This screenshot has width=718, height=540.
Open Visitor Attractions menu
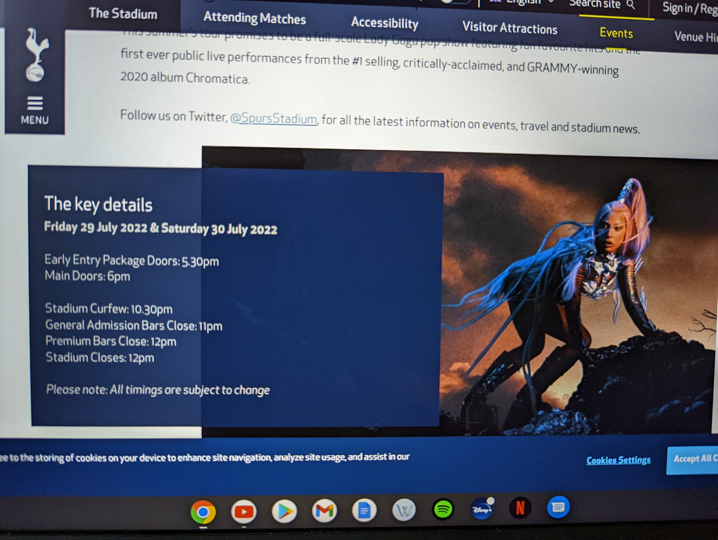(510, 28)
